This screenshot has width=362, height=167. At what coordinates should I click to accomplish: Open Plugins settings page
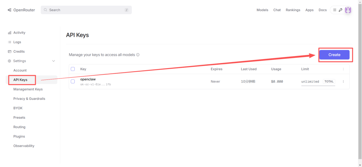coord(19,136)
